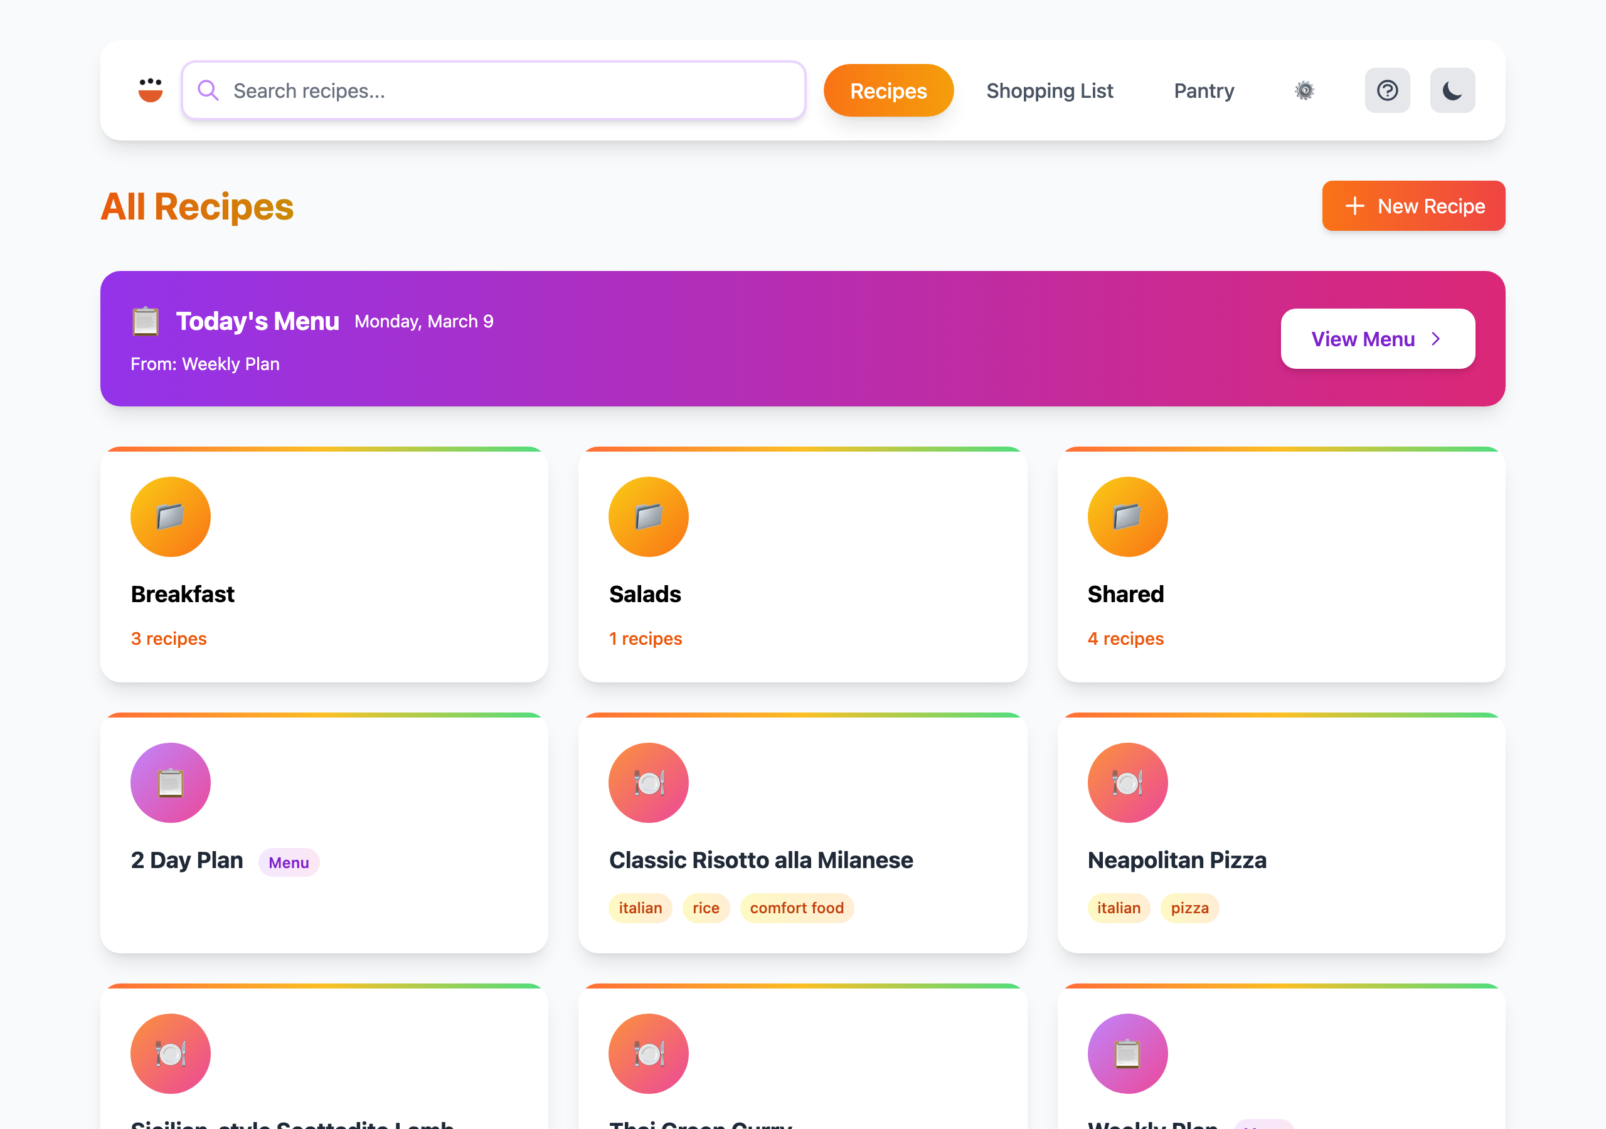Click the Classic Risotto plate icon
Image resolution: width=1606 pixels, height=1129 pixels.
(x=649, y=783)
